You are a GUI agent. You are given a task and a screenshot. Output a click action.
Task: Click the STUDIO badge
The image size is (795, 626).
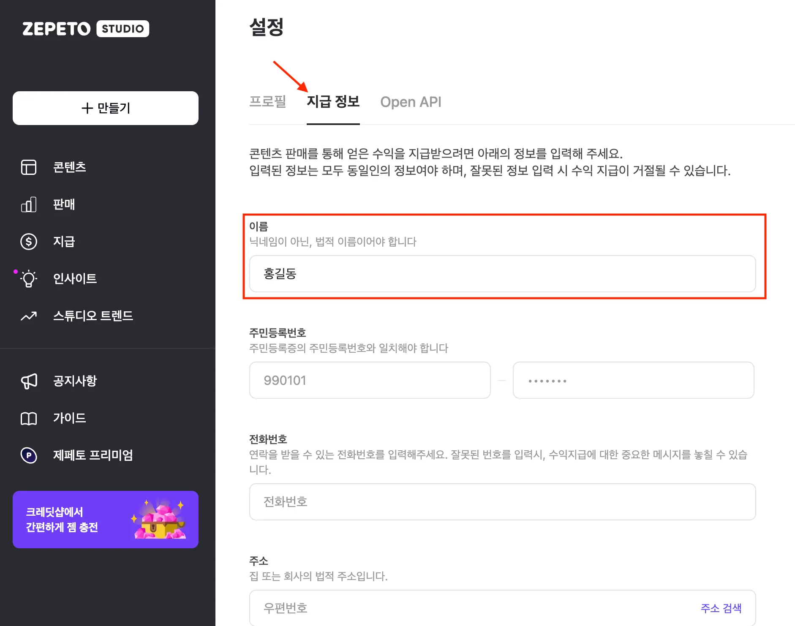click(123, 29)
